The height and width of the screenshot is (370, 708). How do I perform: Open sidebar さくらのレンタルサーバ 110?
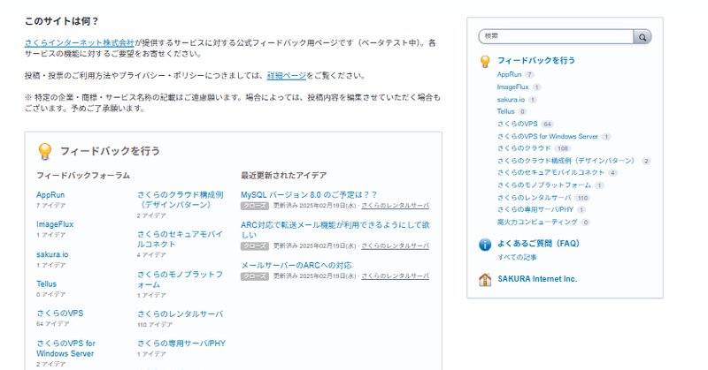click(535, 198)
